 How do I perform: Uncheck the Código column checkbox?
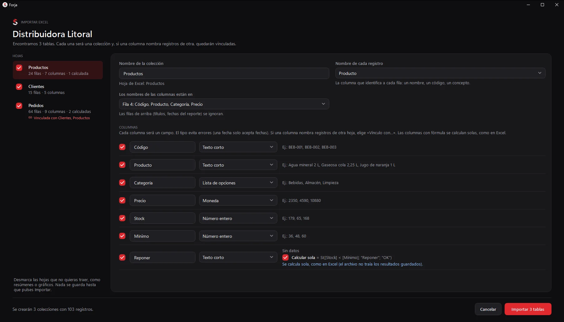122,147
